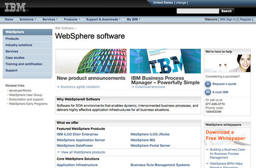This screenshot has width=256, height=168.
Task: Go to Home in the top navigation
Action: click(x=9, y=19)
